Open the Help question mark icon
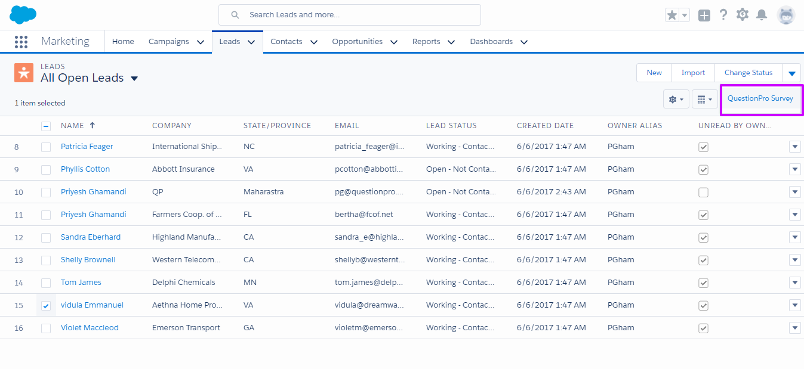 coord(723,15)
